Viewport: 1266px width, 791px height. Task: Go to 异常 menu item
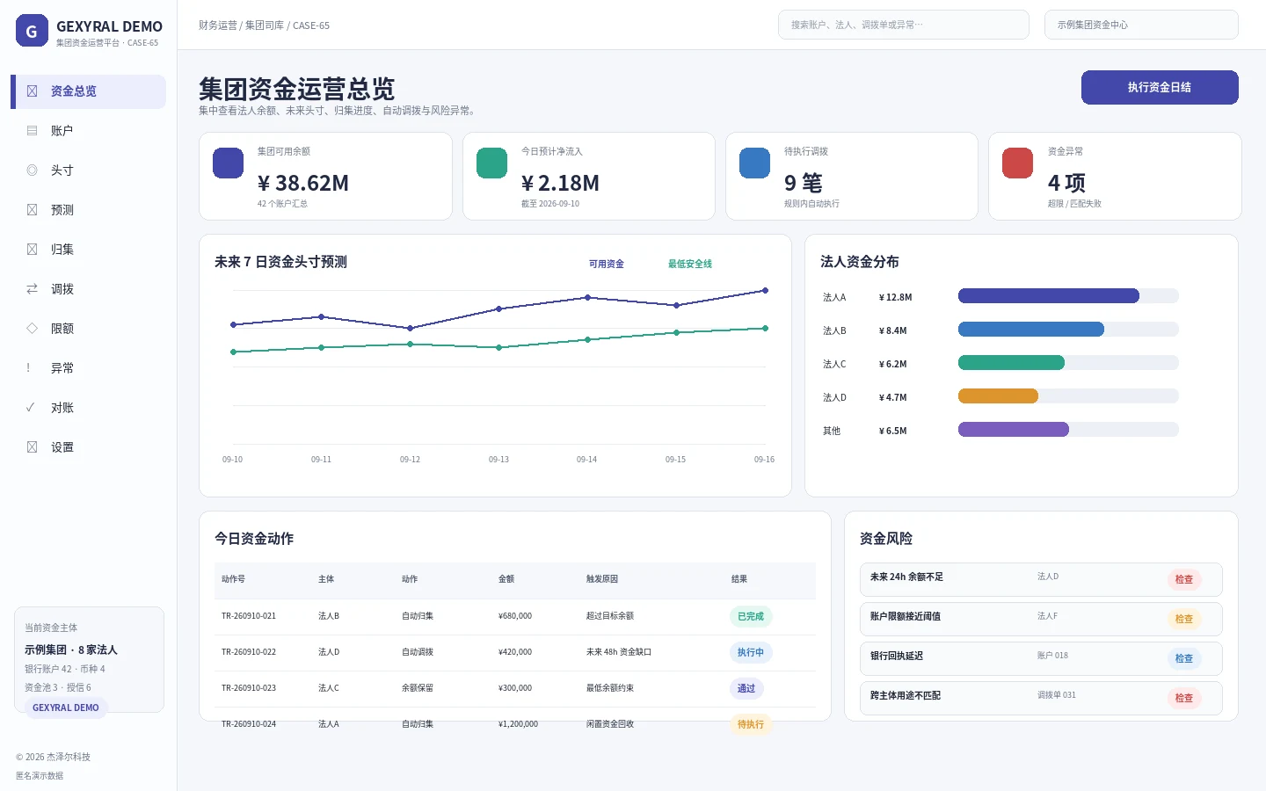point(88,368)
